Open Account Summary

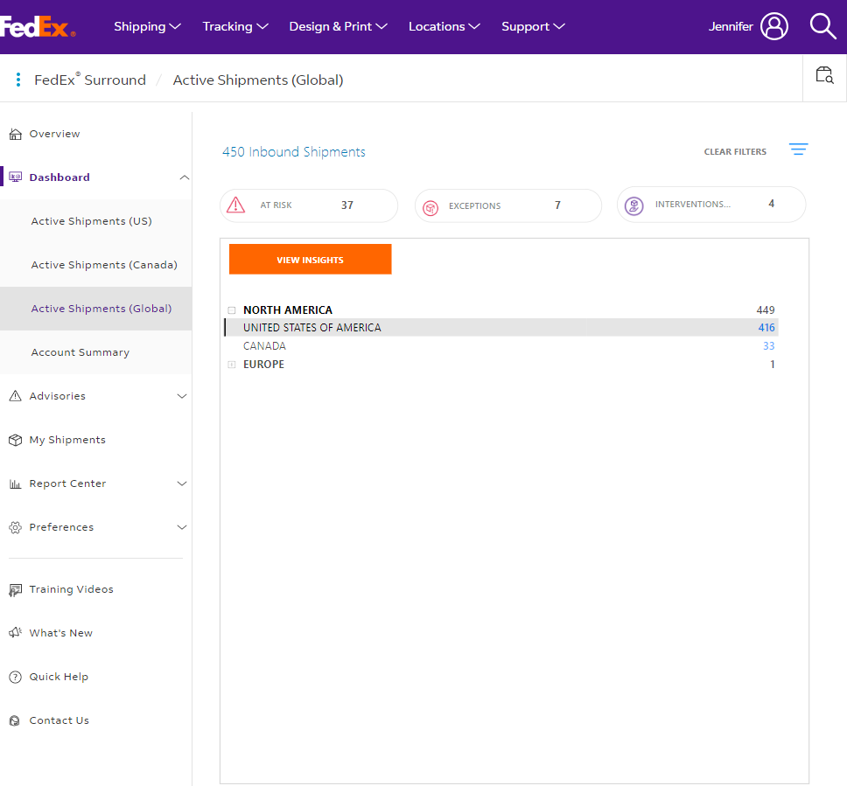tap(80, 352)
